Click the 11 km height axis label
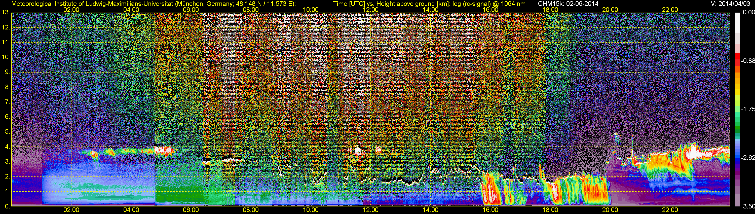This screenshot has width=755, height=214. coord(6,43)
